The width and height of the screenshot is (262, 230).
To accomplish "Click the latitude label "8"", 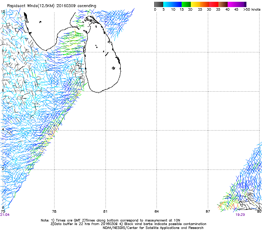I will 3,51.
